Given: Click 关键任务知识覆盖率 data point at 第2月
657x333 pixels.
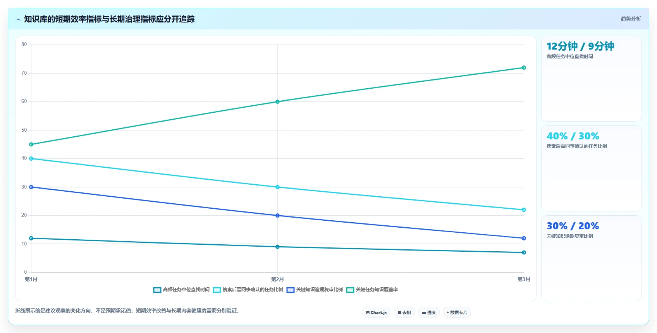Looking at the screenshot, I should 277,102.
